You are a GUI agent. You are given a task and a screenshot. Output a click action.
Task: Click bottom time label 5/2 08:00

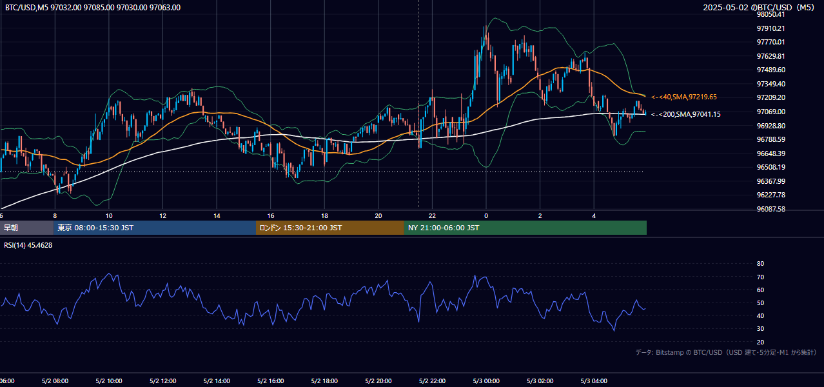(55, 381)
